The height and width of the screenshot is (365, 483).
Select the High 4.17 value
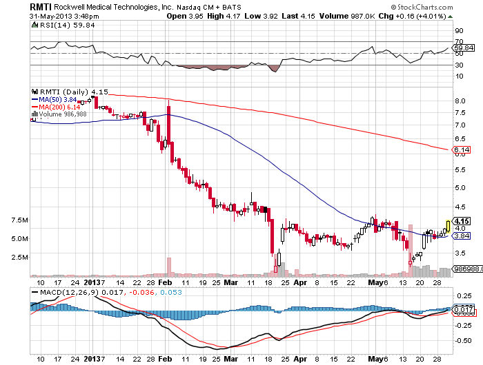(224, 16)
